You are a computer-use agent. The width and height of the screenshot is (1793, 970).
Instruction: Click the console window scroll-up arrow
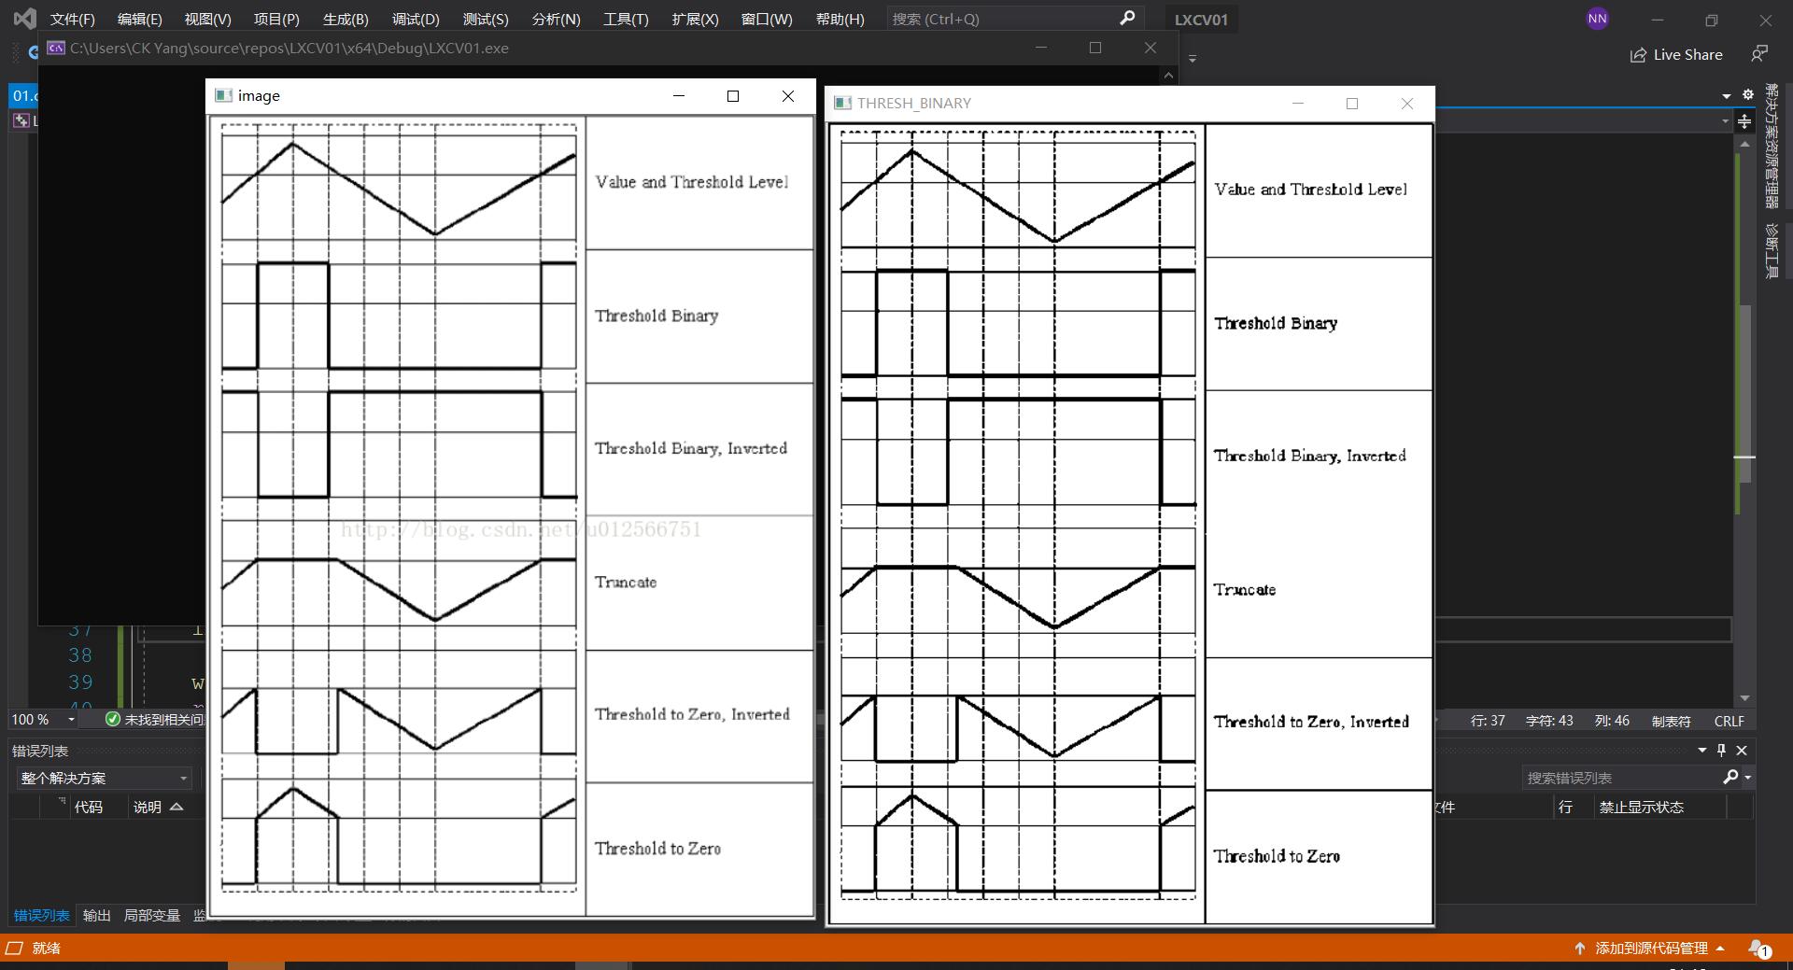pos(1168,76)
